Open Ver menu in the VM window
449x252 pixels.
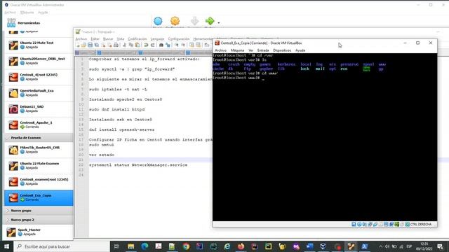point(251,50)
